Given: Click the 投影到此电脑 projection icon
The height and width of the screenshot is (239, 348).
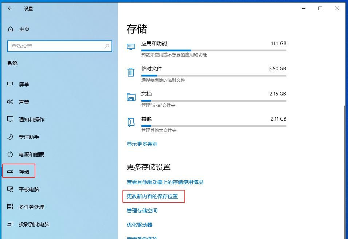Looking at the screenshot, I should point(11,225).
